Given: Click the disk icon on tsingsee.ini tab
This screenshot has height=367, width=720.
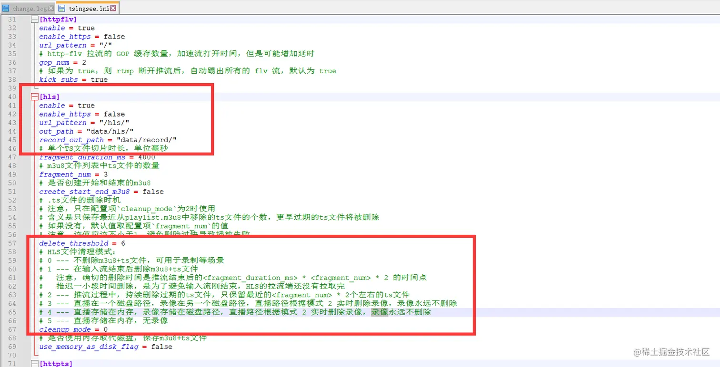Looking at the screenshot, I should click(62, 8).
